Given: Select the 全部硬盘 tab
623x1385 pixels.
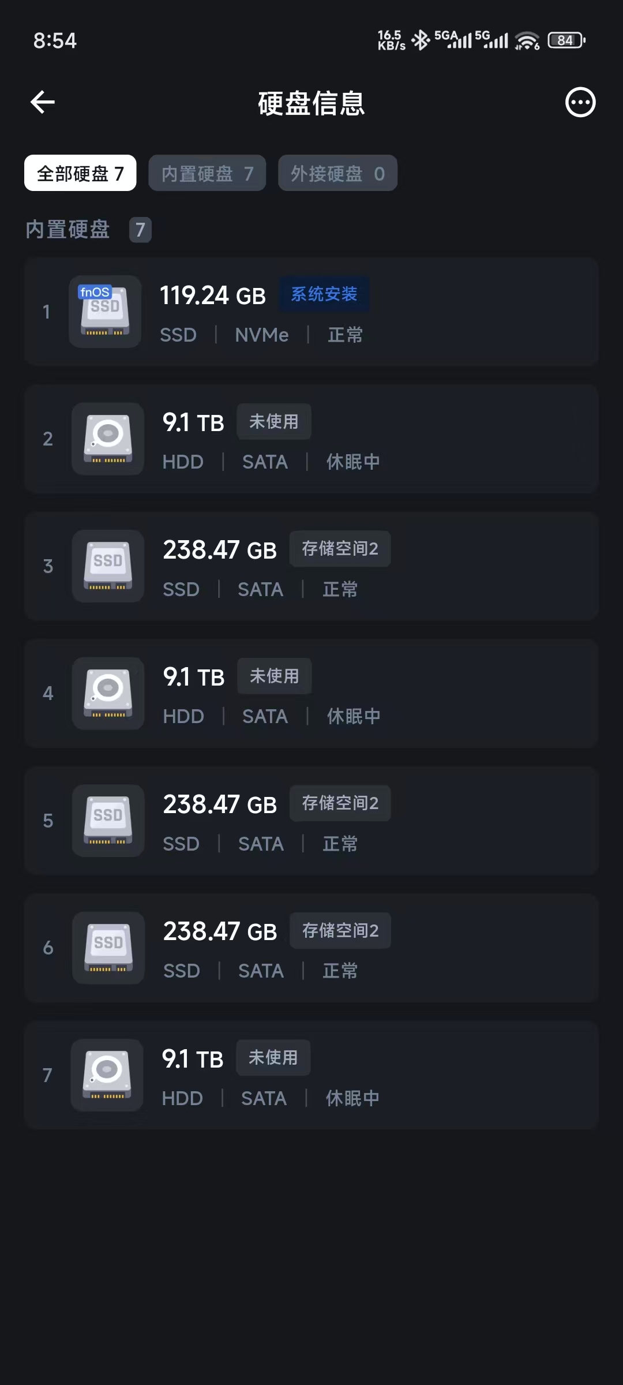Looking at the screenshot, I should point(80,173).
